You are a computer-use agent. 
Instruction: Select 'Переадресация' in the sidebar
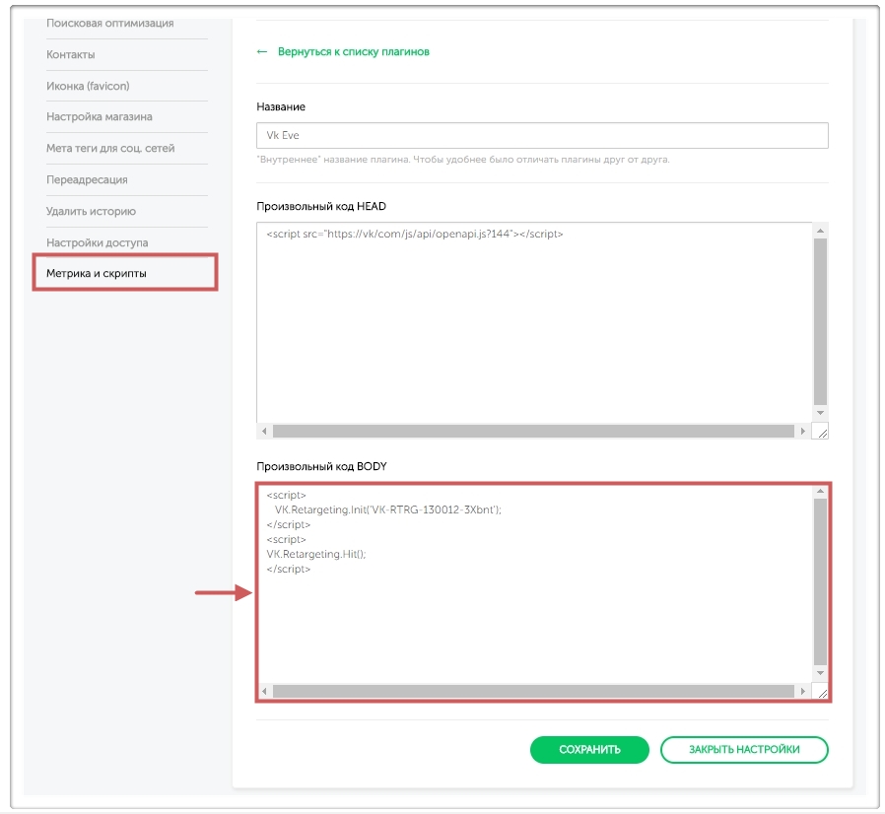[87, 179]
